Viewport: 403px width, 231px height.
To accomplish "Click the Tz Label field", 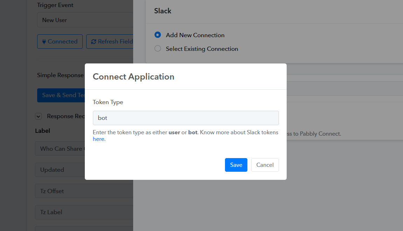I will tap(84, 212).
